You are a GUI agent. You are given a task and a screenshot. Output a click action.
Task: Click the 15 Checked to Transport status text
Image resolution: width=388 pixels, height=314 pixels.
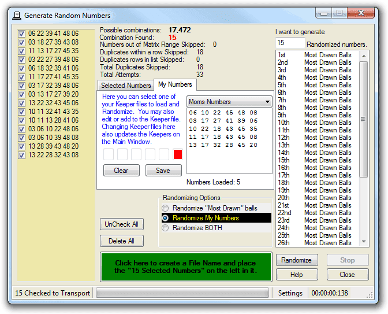(x=53, y=293)
